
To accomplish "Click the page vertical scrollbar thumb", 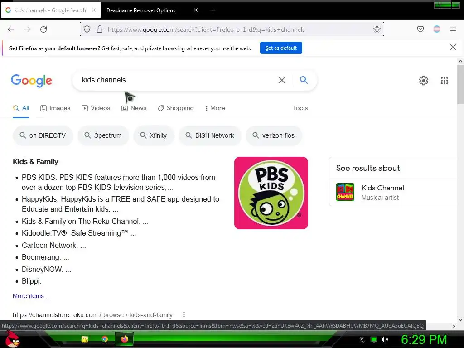I will (x=460, y=84).
